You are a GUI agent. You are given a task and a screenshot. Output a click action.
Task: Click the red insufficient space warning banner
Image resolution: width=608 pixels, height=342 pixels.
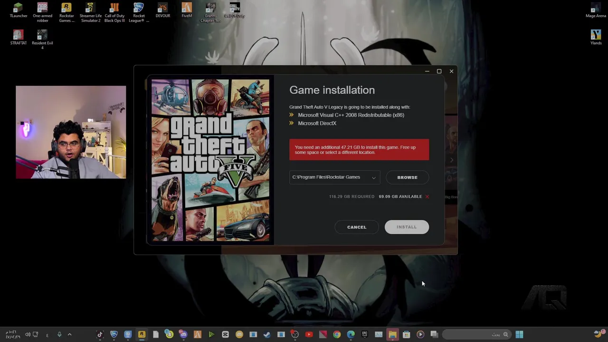point(359,150)
